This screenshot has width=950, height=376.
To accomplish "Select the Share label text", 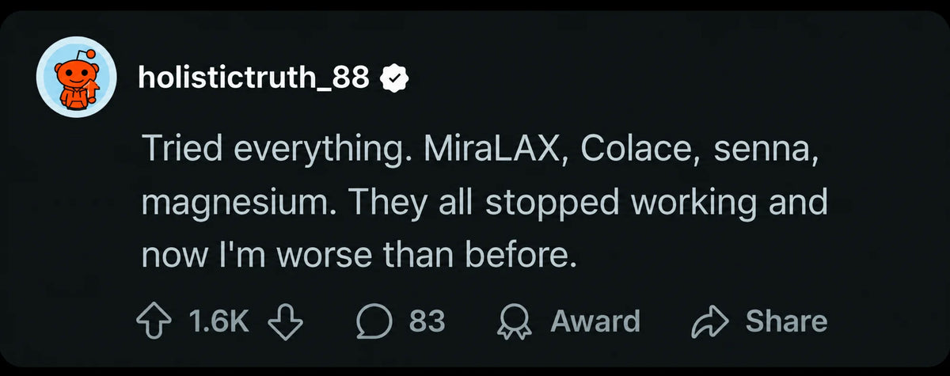I will tap(786, 321).
